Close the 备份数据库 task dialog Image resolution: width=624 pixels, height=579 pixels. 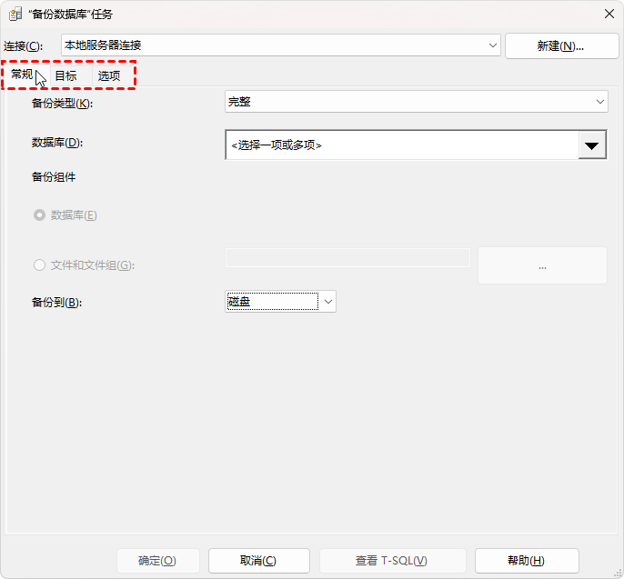[609, 15]
